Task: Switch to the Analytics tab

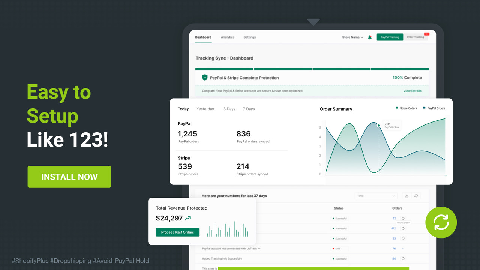Action: click(x=228, y=37)
